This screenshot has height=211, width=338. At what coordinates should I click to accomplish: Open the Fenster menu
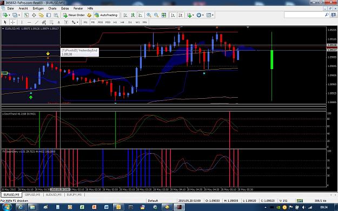[x=78, y=9]
